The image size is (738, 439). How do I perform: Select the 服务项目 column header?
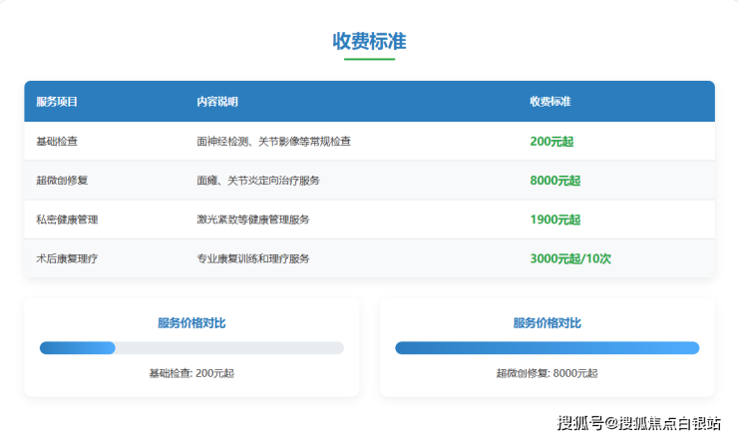tap(57, 102)
